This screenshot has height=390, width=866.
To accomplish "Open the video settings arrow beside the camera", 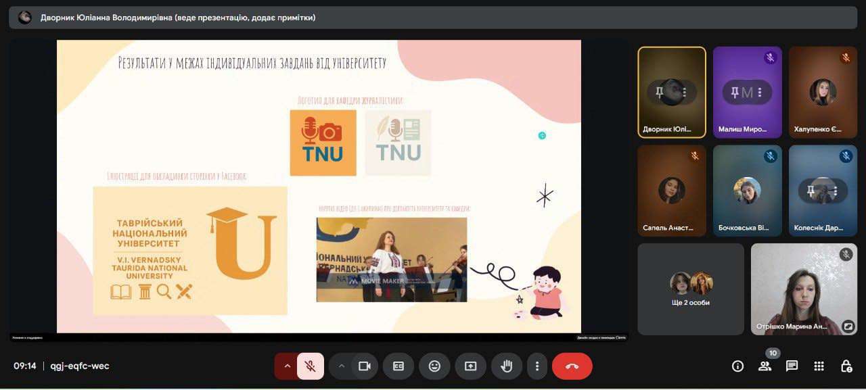I will tap(341, 366).
